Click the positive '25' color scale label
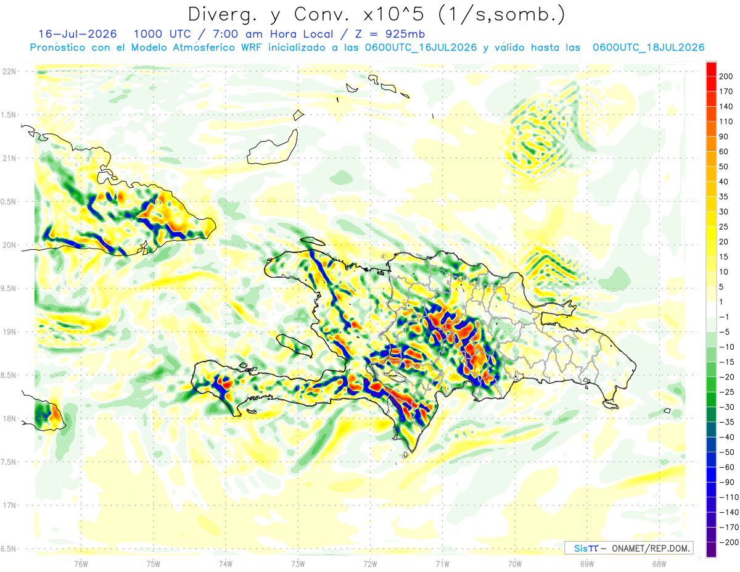 pos(724,227)
